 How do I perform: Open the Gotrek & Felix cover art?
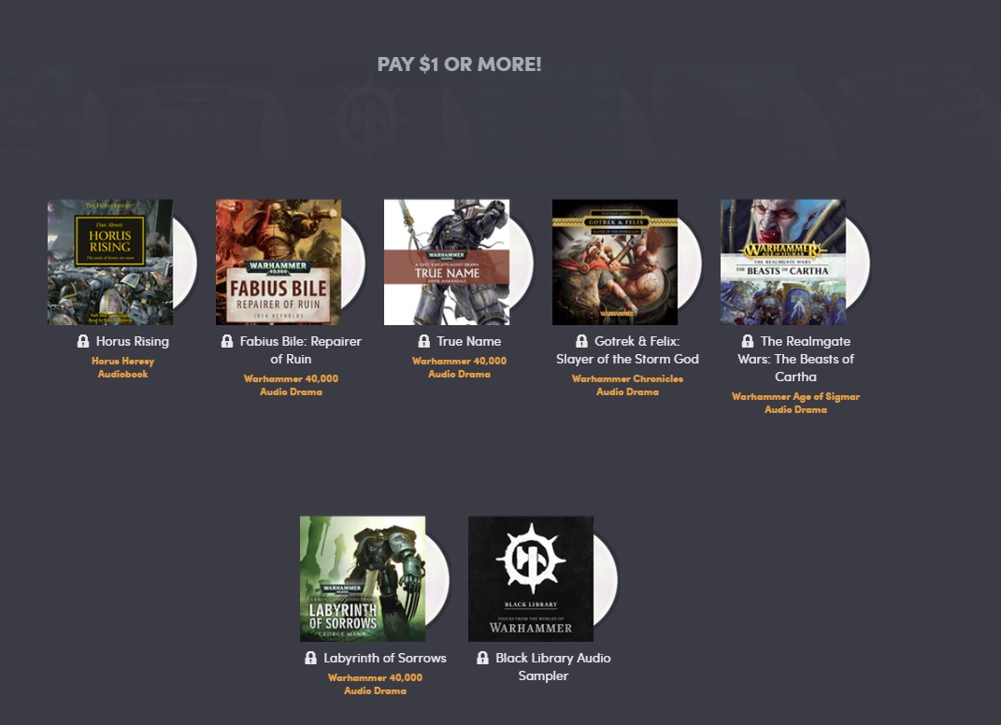[615, 263]
